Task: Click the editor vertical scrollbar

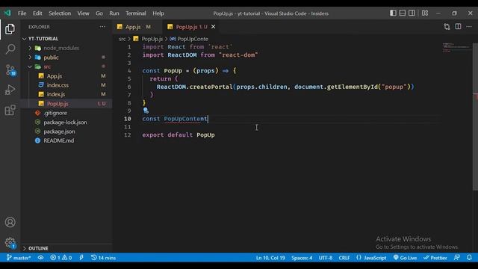Action: click(475, 117)
